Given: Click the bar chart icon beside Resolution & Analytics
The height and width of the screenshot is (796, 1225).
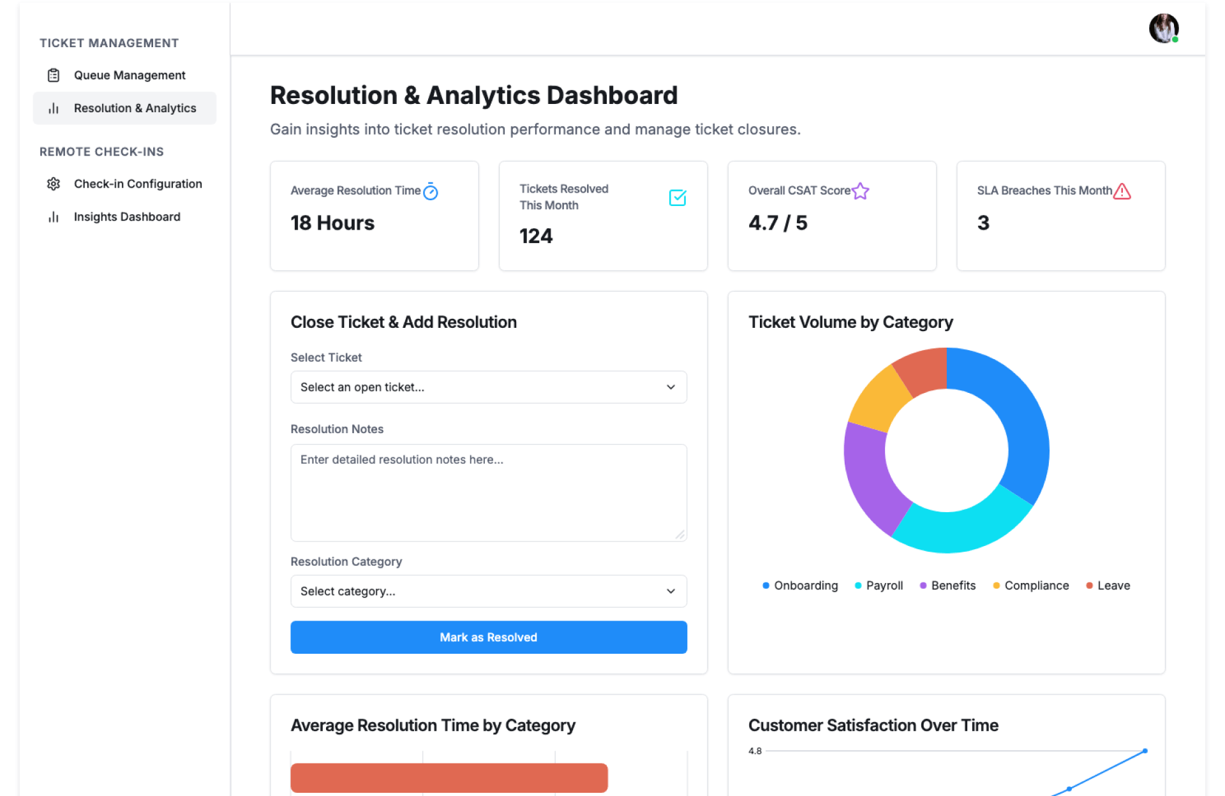Looking at the screenshot, I should point(54,108).
